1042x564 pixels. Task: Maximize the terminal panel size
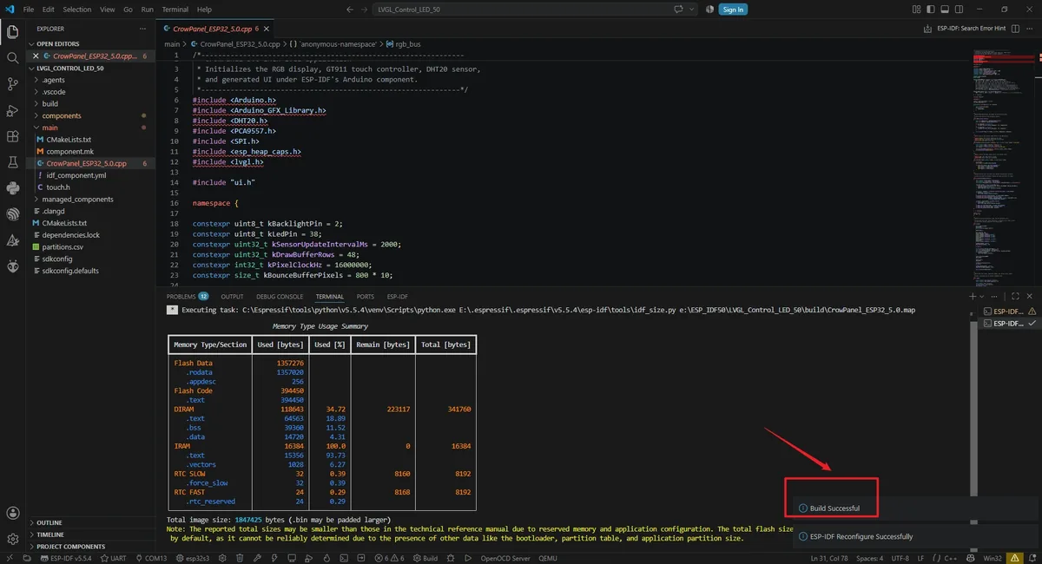1016,297
